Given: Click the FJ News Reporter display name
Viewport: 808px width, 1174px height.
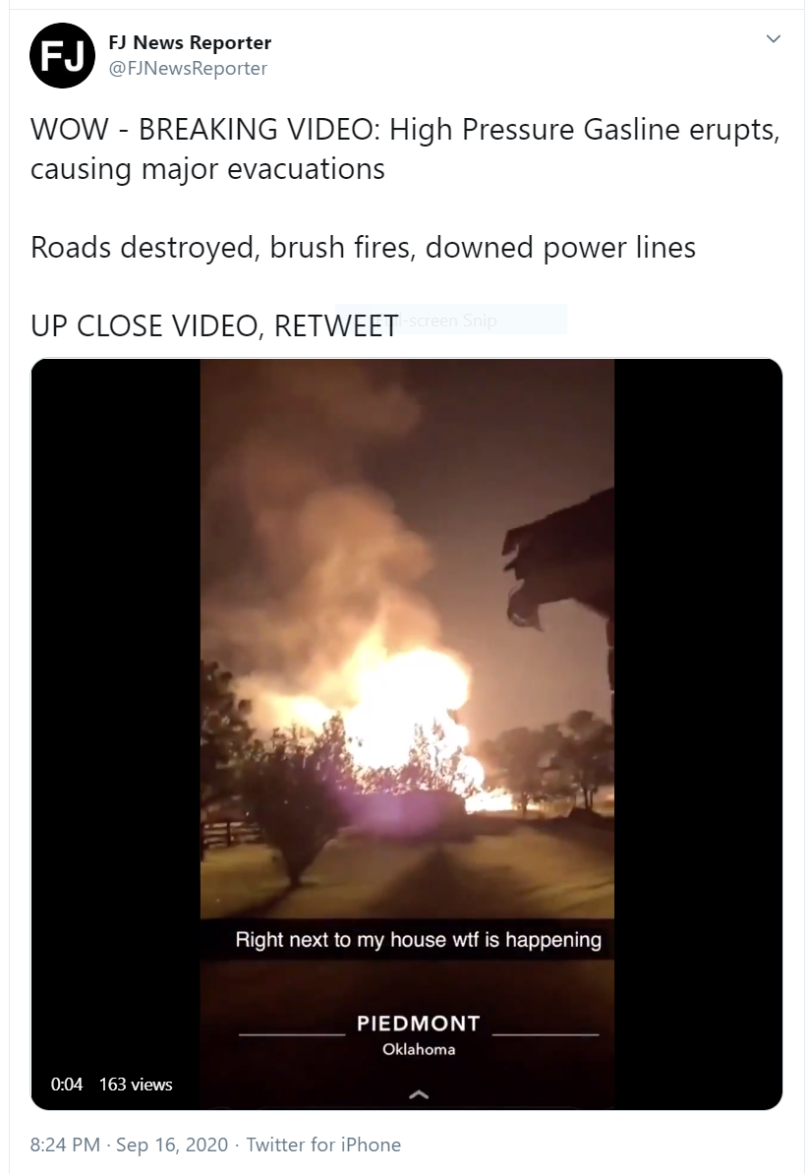Looking at the screenshot, I should 190,42.
